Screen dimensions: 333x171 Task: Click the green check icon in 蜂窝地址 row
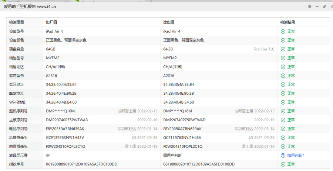click(x=283, y=93)
